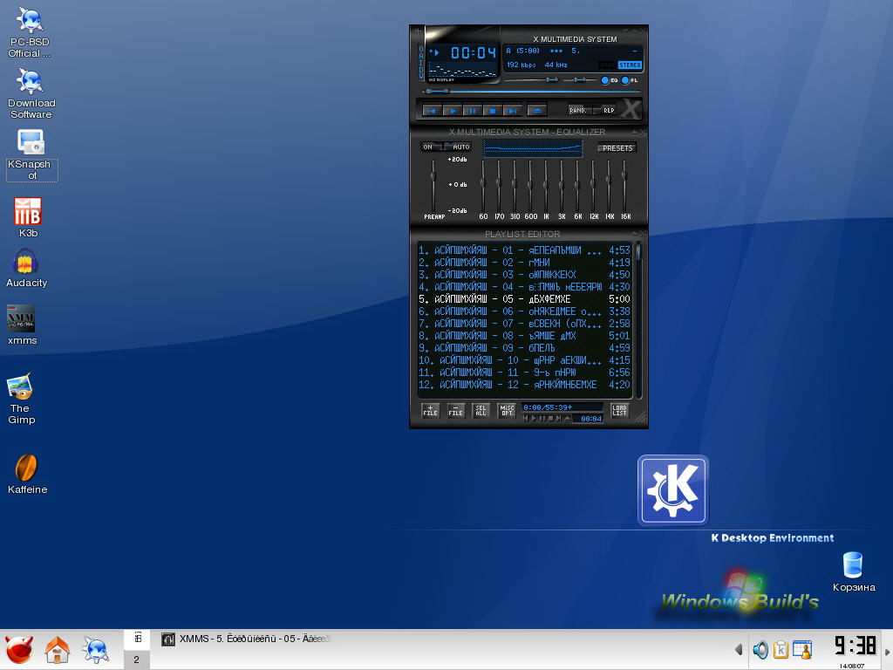This screenshot has width=893, height=670.
Task: Expand the system tray hide arrow
Action: [739, 649]
